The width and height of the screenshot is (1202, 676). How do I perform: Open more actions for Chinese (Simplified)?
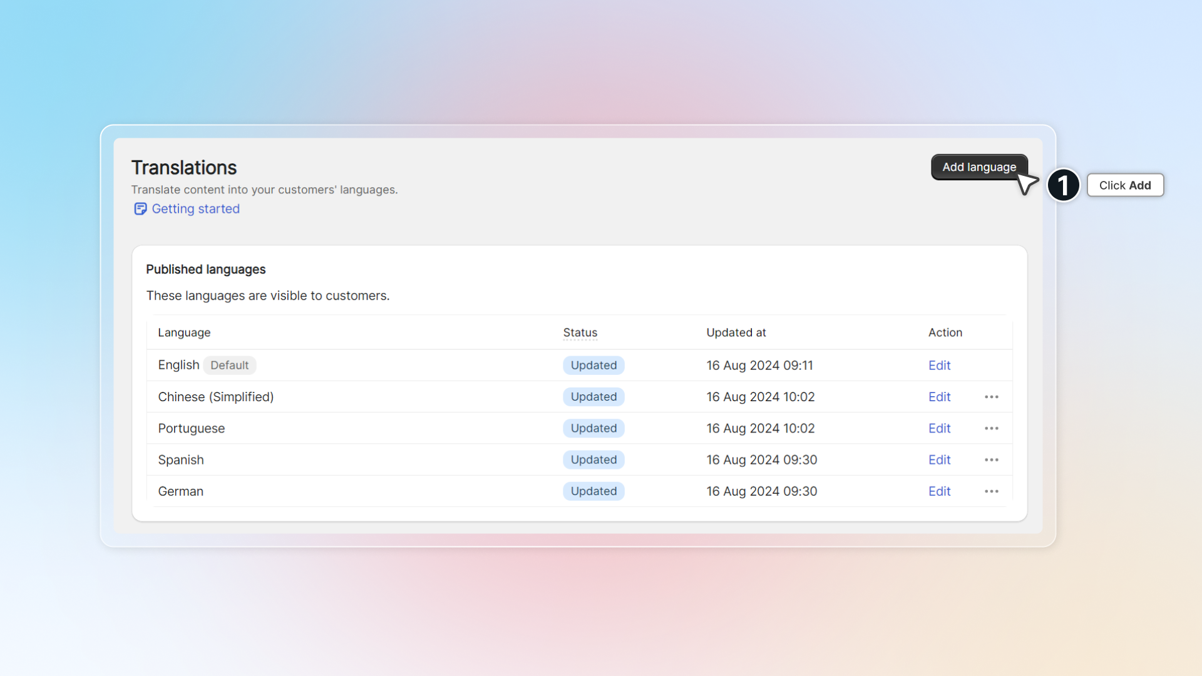[x=991, y=397]
